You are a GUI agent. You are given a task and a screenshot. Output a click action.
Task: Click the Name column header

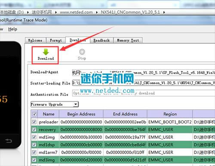click(49, 114)
